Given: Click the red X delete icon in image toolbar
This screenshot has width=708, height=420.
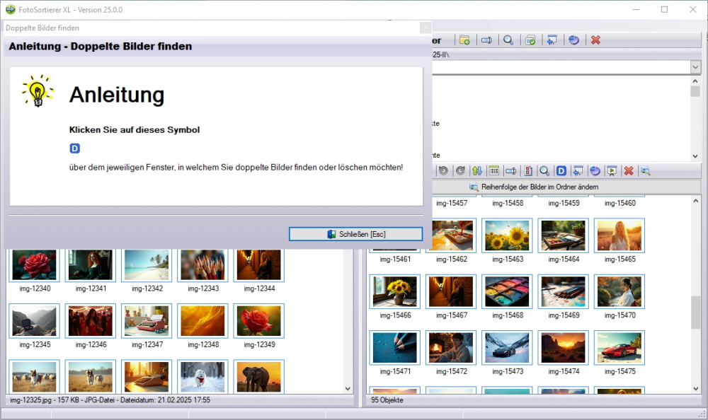Looking at the screenshot, I should coord(628,170).
